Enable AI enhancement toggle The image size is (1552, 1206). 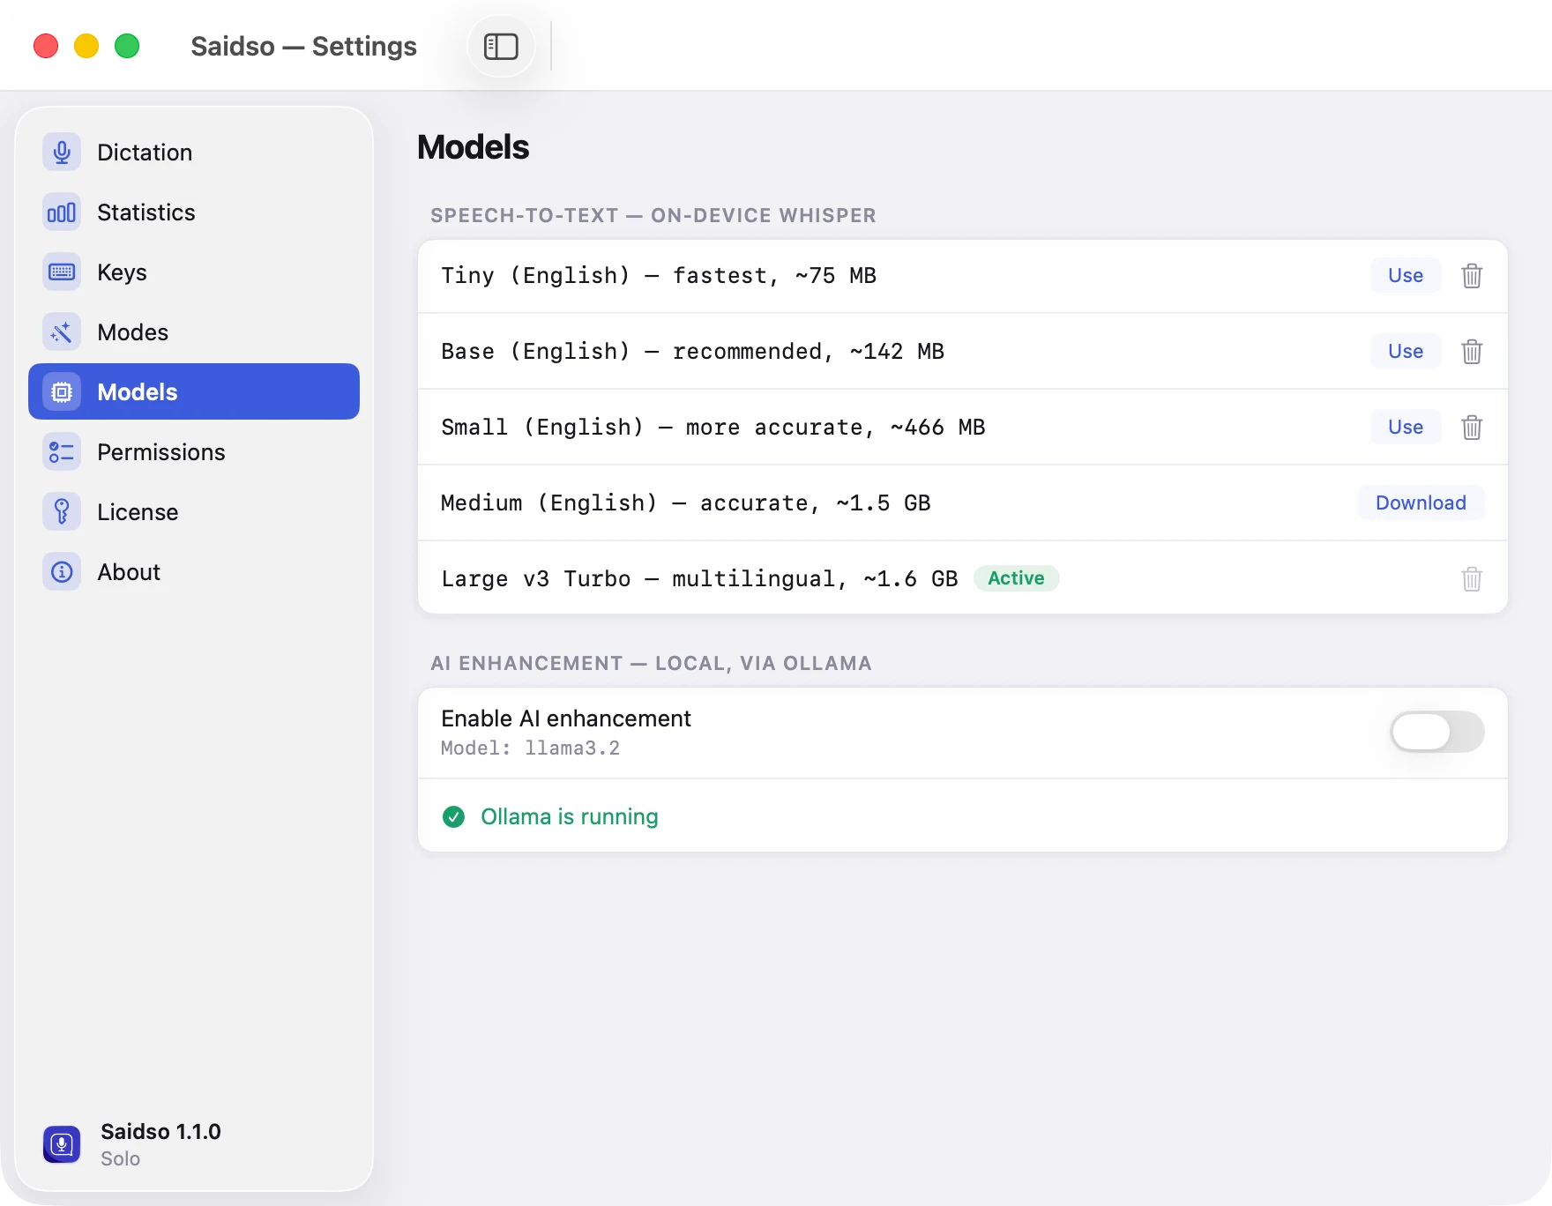point(1437,732)
